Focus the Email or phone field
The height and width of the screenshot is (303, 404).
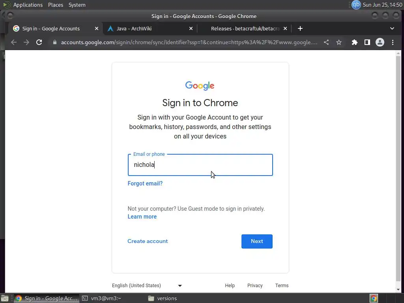coord(200,165)
